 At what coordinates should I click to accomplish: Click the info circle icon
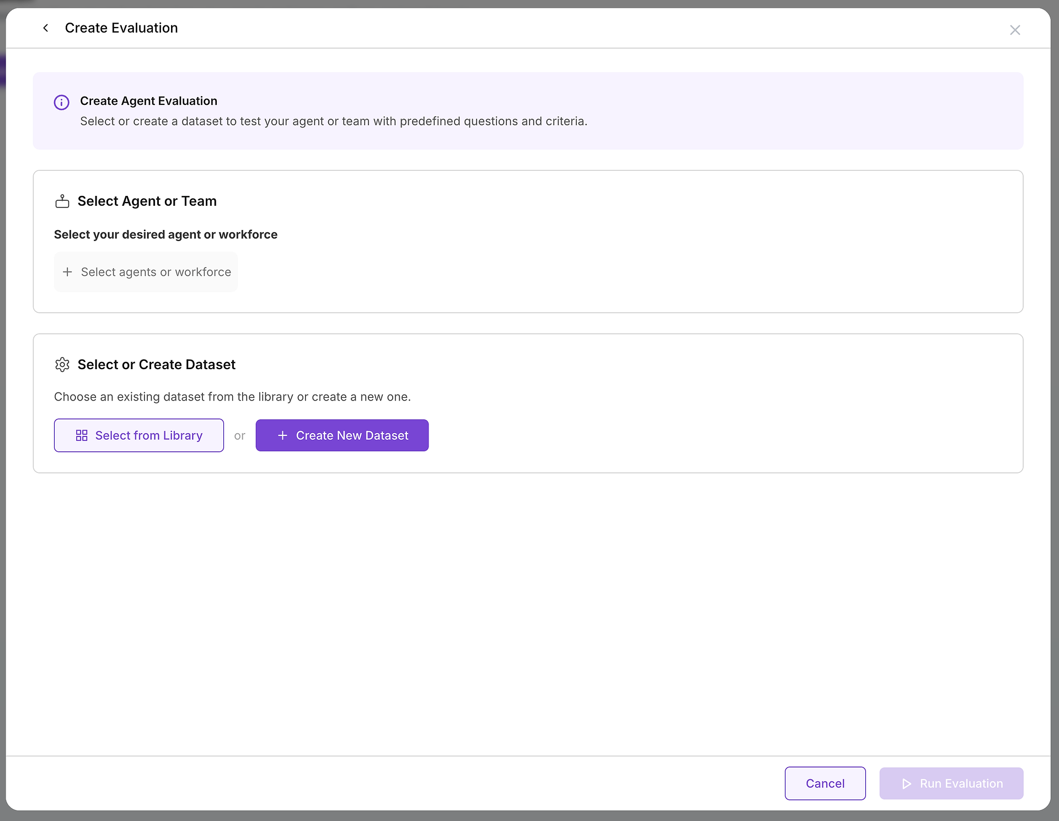pos(61,103)
